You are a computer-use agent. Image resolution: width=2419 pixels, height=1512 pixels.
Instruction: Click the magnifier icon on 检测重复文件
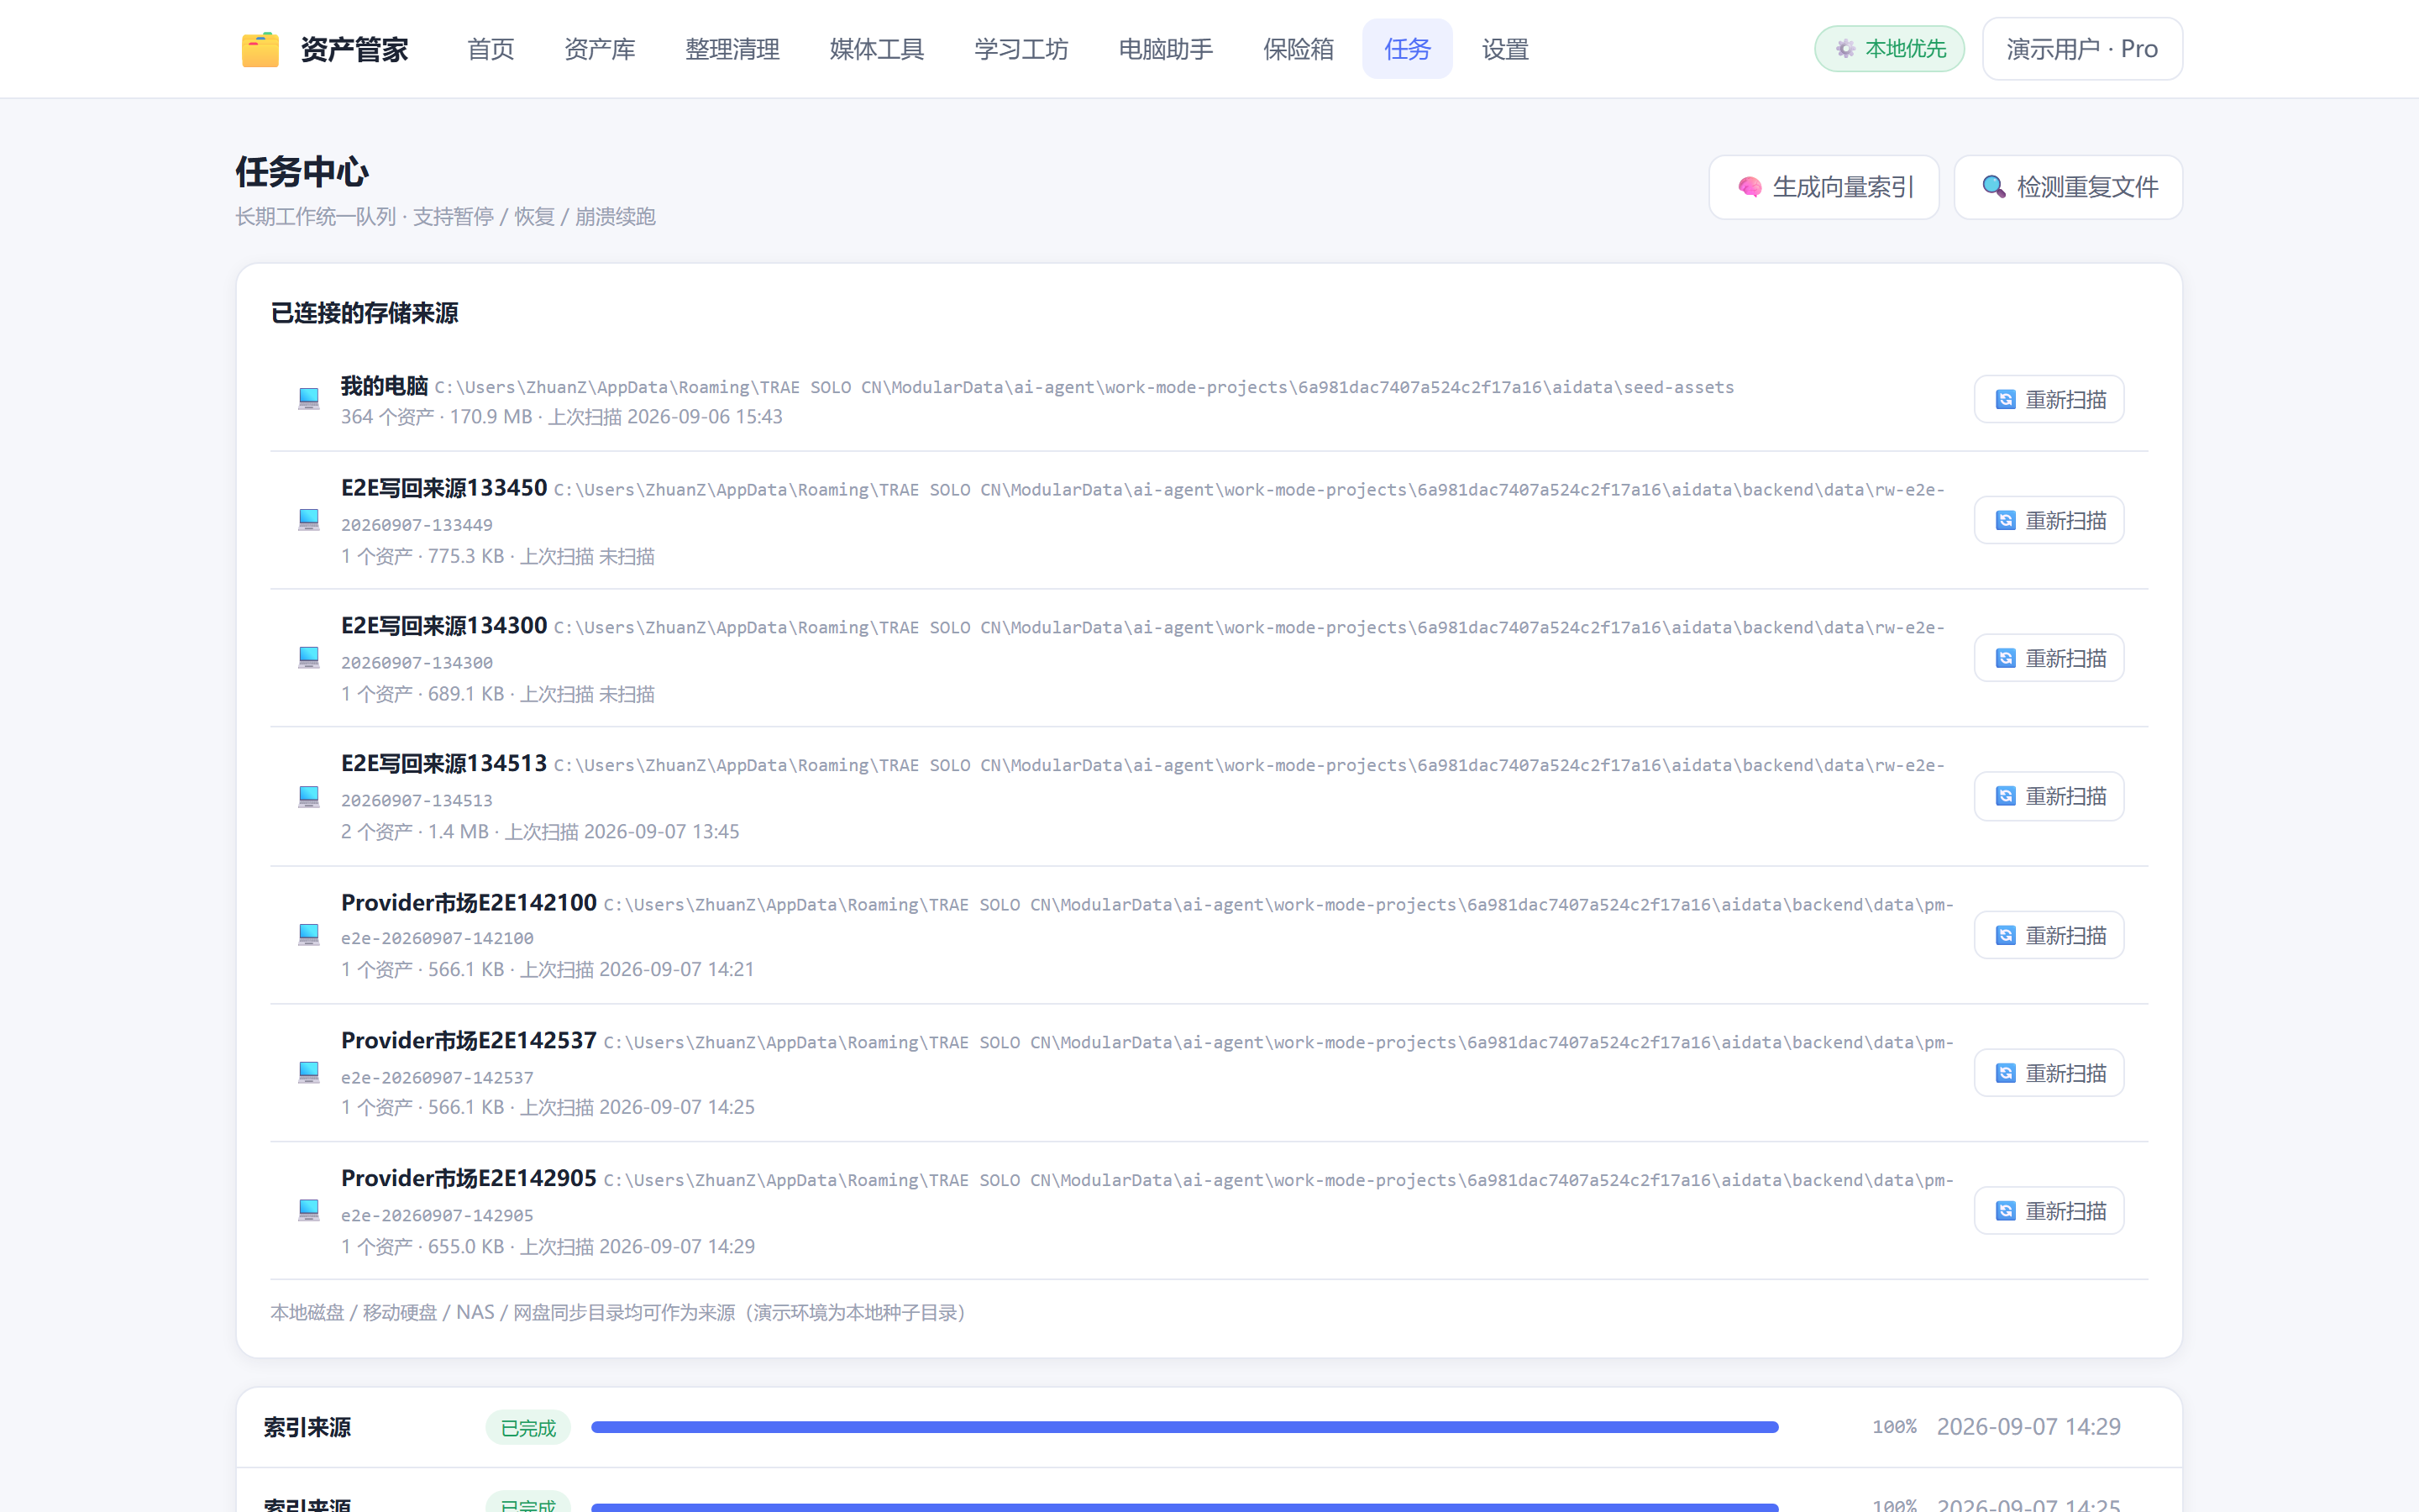(1994, 187)
